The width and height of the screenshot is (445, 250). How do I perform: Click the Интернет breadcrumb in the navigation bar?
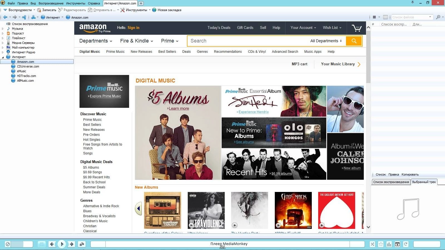[50, 17]
